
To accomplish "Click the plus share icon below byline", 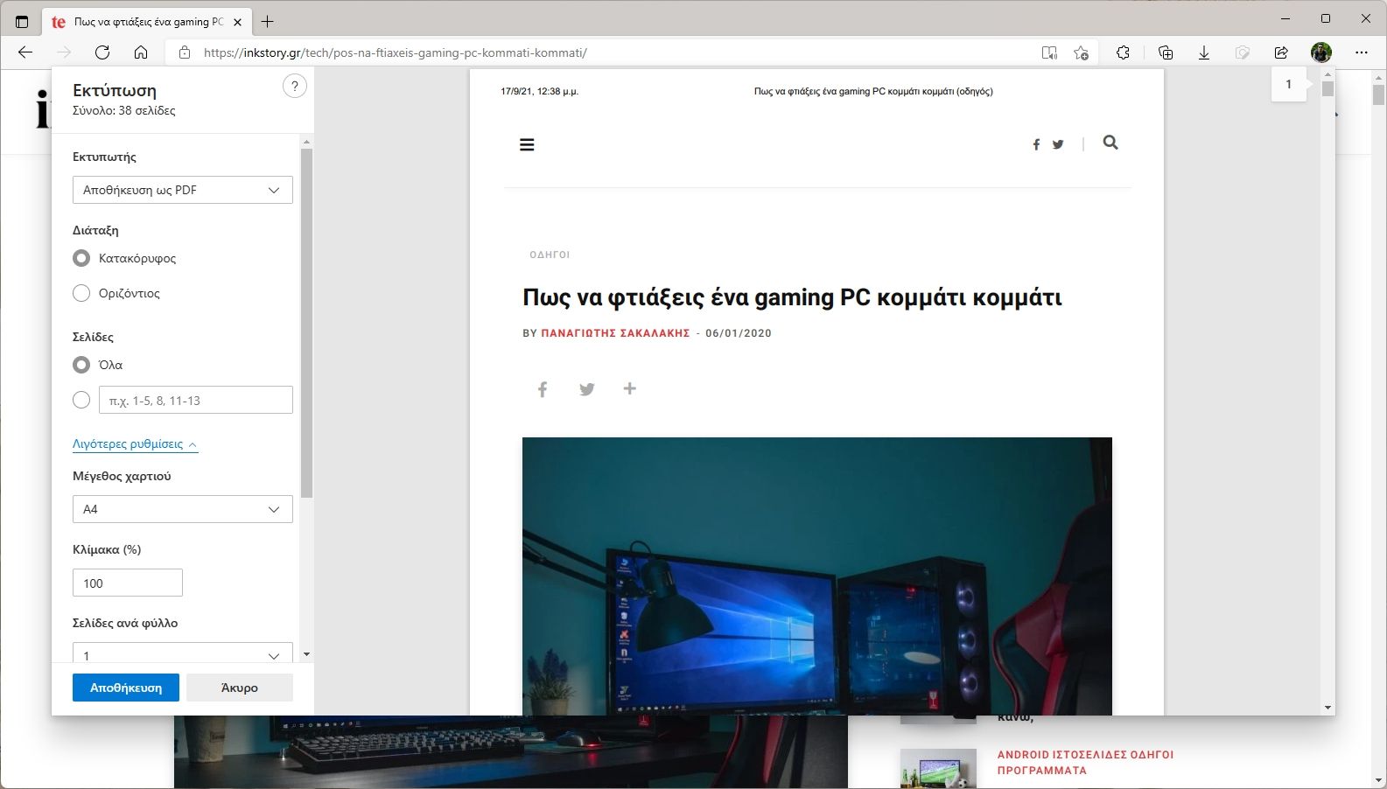I will tap(630, 388).
